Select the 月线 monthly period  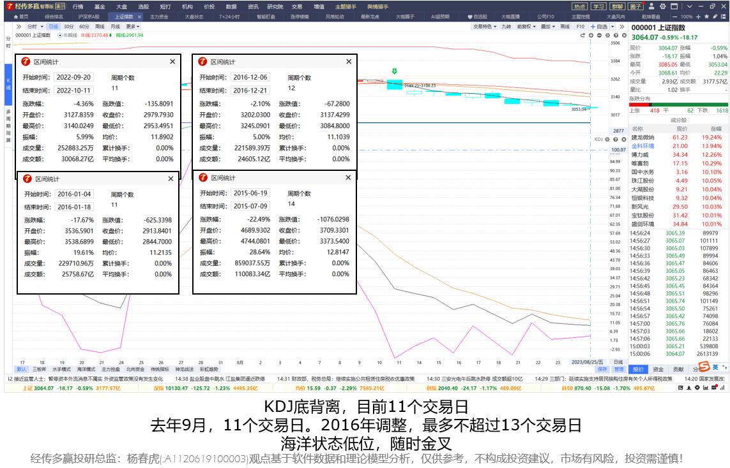pyautogui.click(x=116, y=27)
